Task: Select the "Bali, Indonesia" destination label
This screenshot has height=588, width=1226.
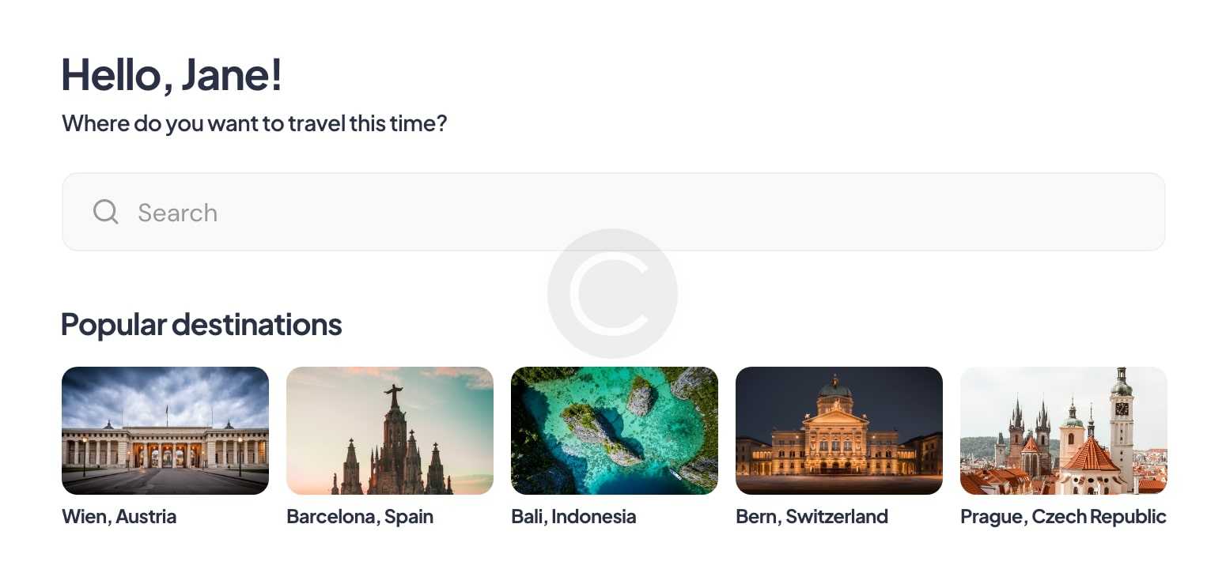Action: 573,517
